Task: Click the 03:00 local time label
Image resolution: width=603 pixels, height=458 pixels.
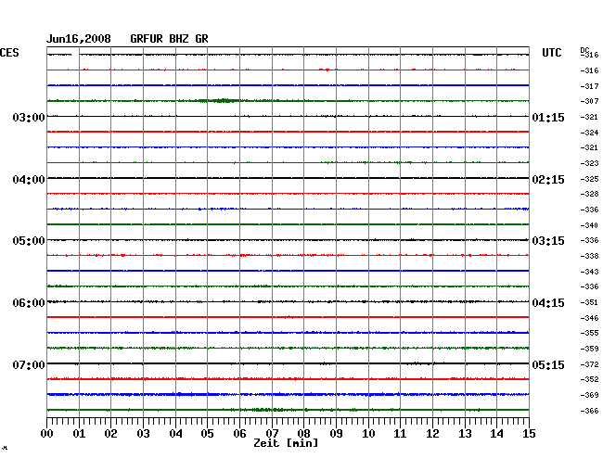Action: [29, 117]
